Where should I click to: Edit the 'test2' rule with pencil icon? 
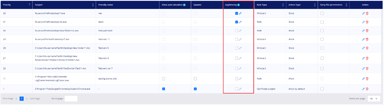point(363,22)
